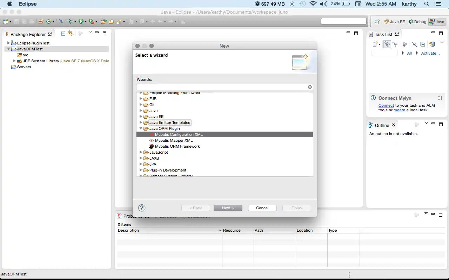
Task: Click the Open Perspective icon
Action: click(x=377, y=22)
